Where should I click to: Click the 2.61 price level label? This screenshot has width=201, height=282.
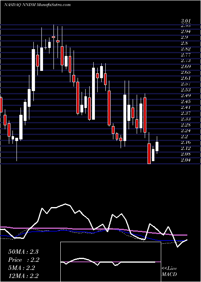[x=186, y=78]
